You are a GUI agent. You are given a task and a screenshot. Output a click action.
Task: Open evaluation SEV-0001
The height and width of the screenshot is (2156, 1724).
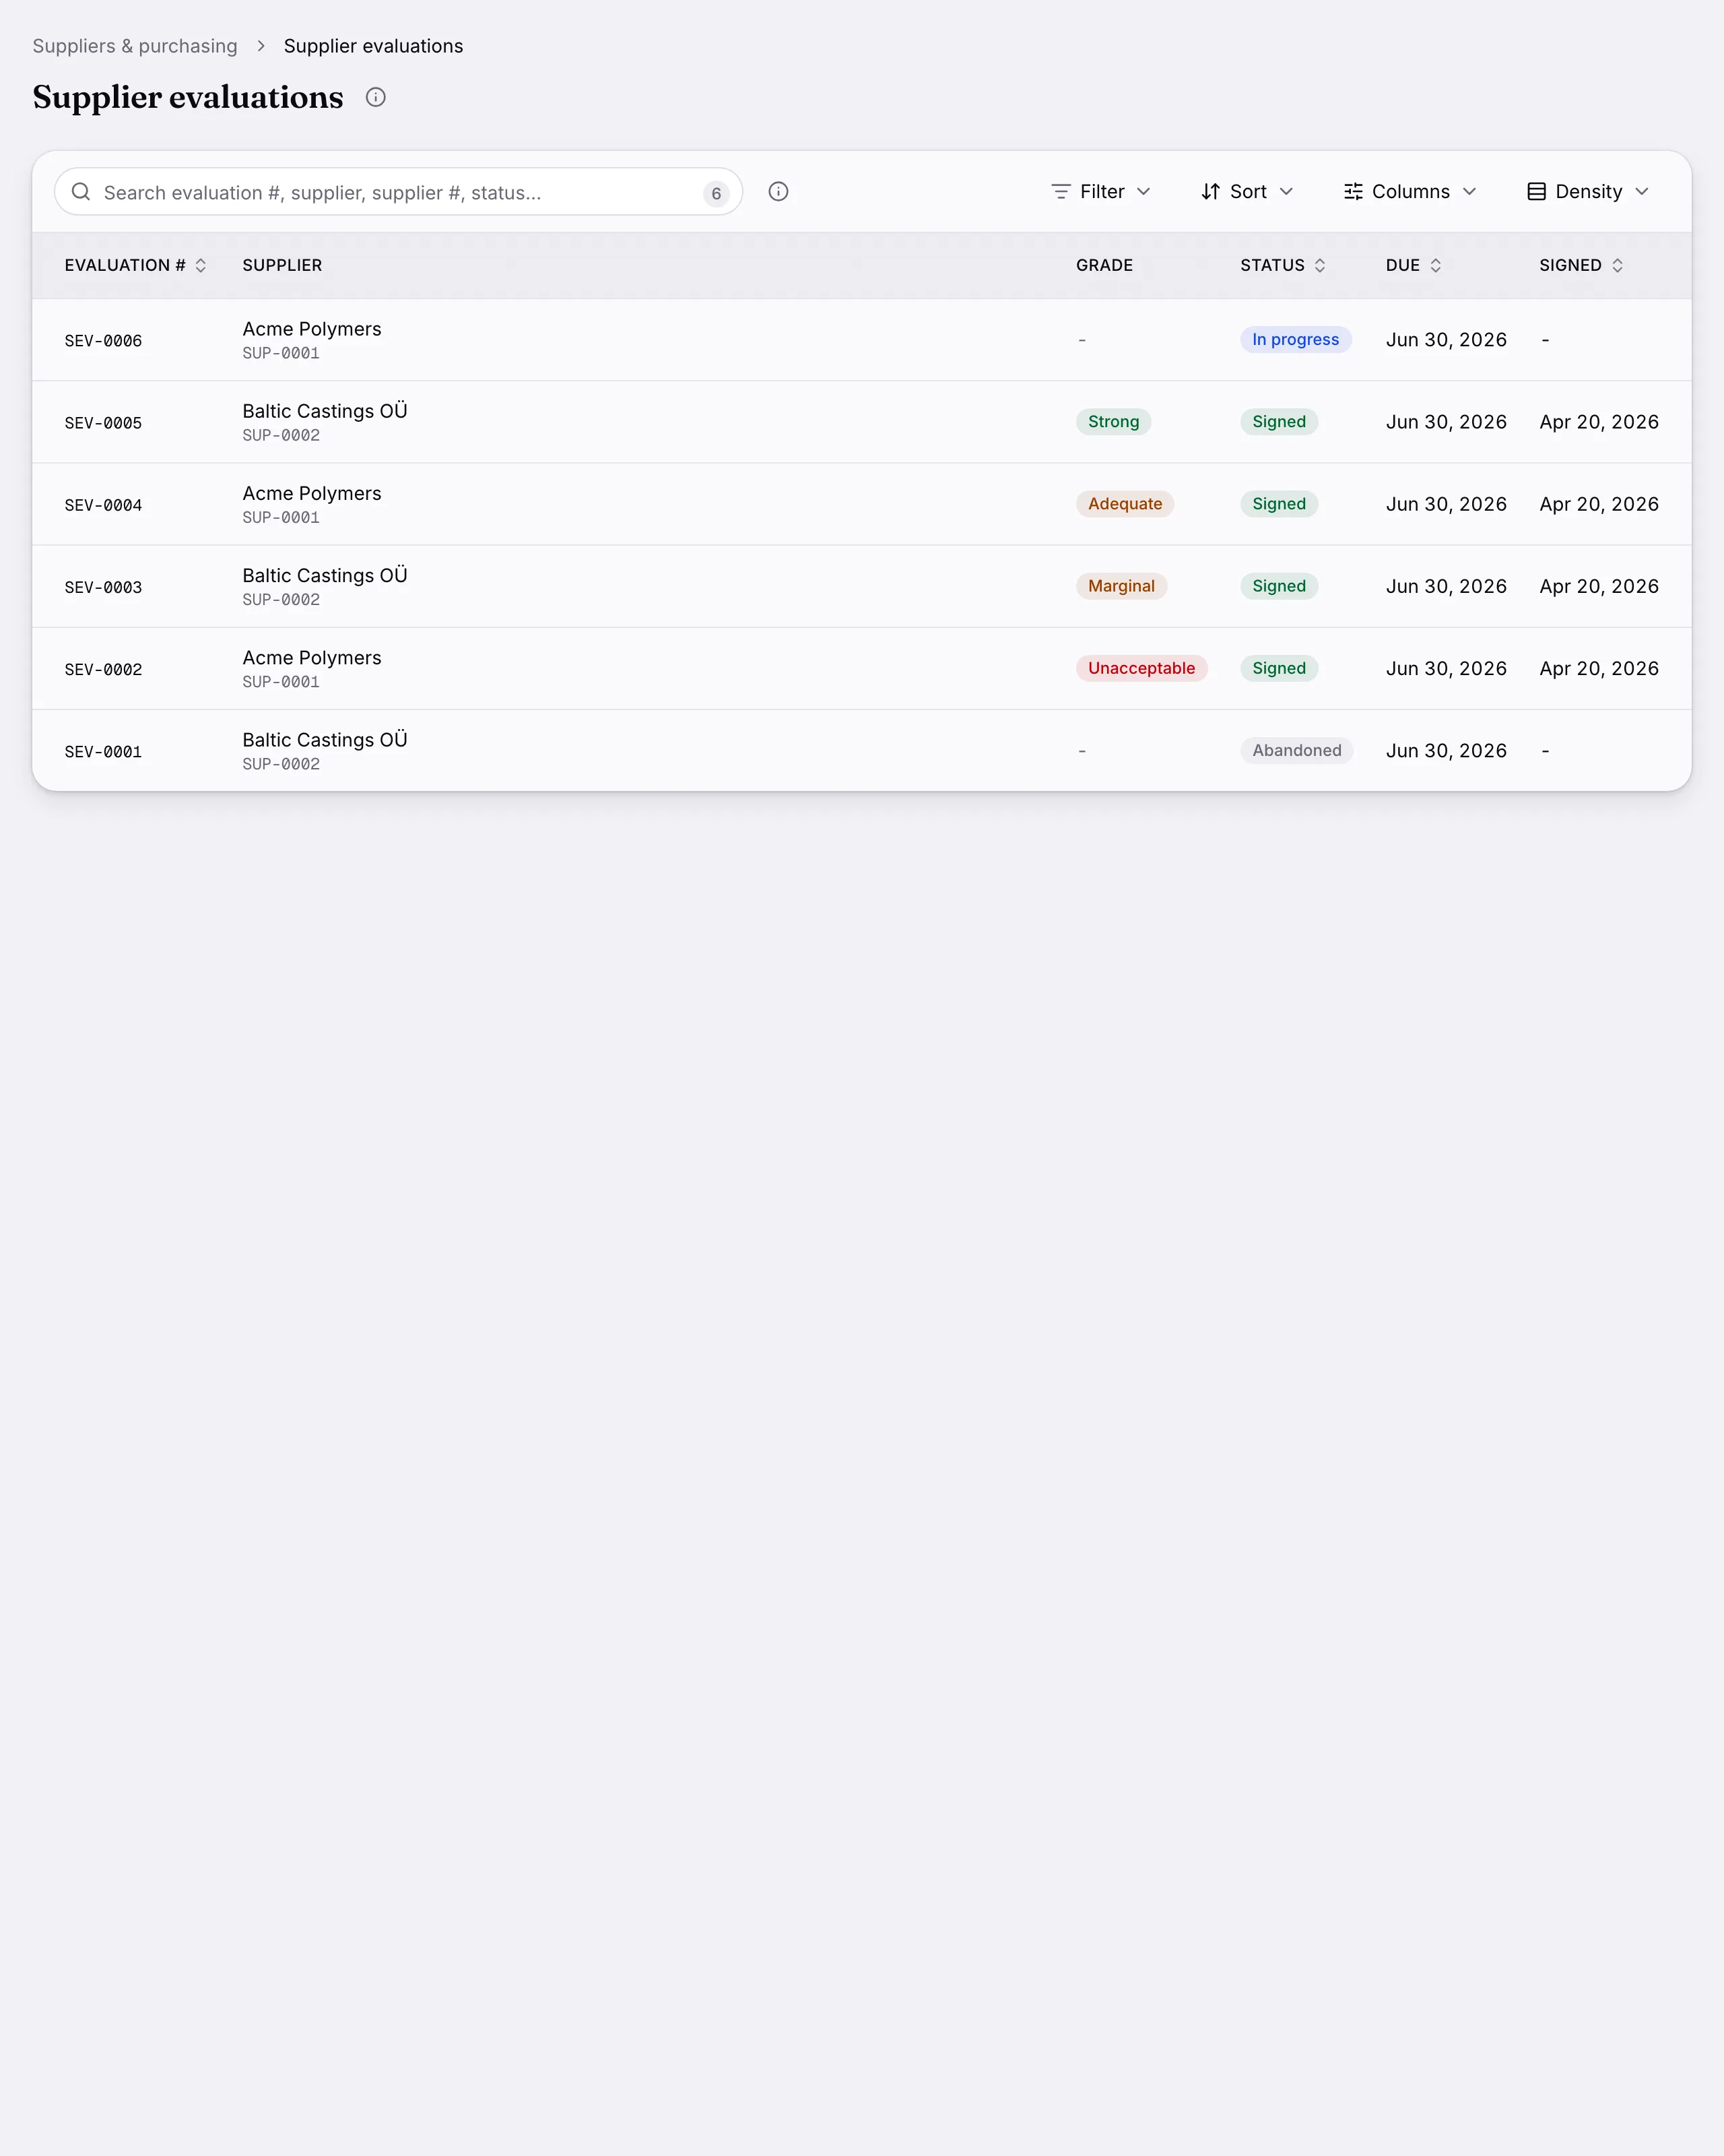point(103,751)
